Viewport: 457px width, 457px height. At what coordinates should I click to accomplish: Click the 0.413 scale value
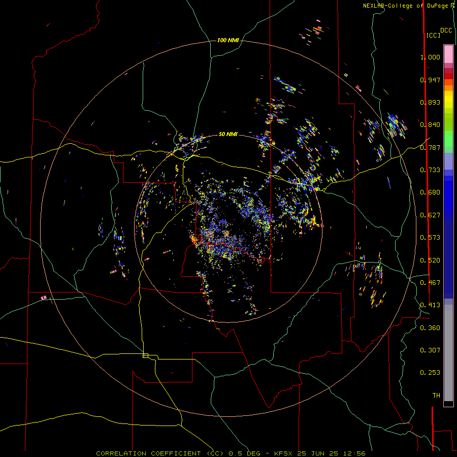pyautogui.click(x=430, y=305)
